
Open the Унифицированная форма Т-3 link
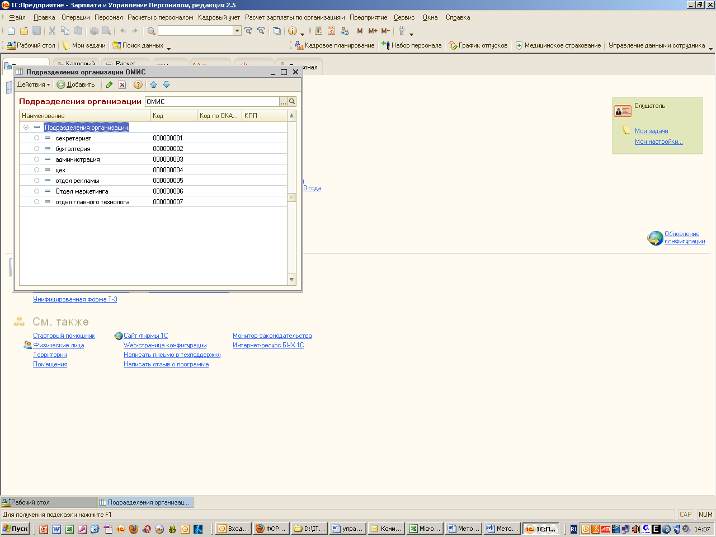pyautogui.click(x=75, y=299)
